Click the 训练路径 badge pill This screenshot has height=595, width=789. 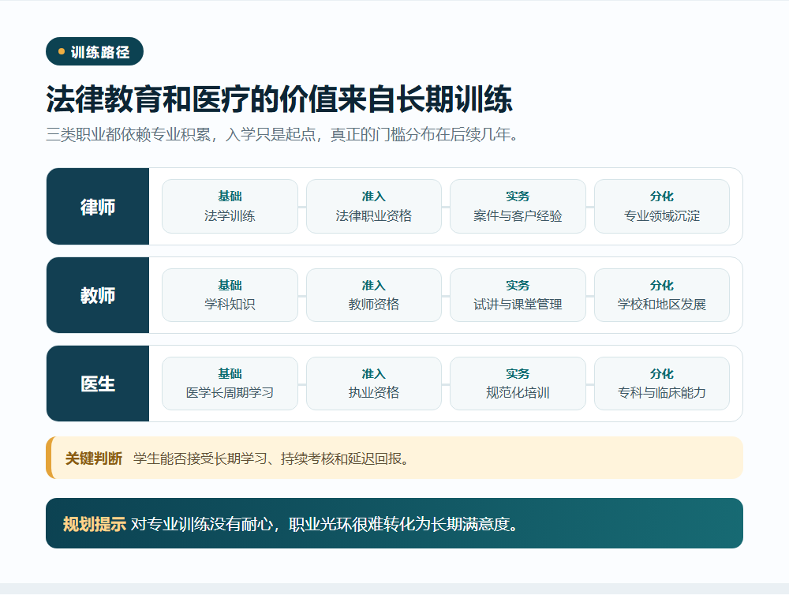pyautogui.click(x=95, y=51)
